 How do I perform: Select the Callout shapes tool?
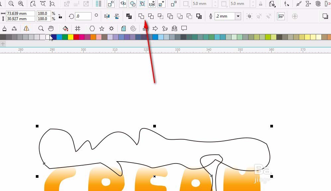(x=184, y=28)
